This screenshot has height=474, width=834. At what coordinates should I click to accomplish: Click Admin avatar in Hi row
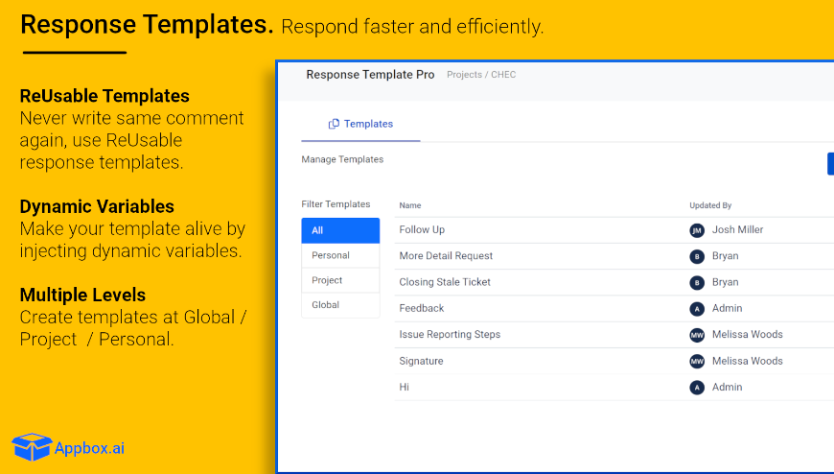697,388
